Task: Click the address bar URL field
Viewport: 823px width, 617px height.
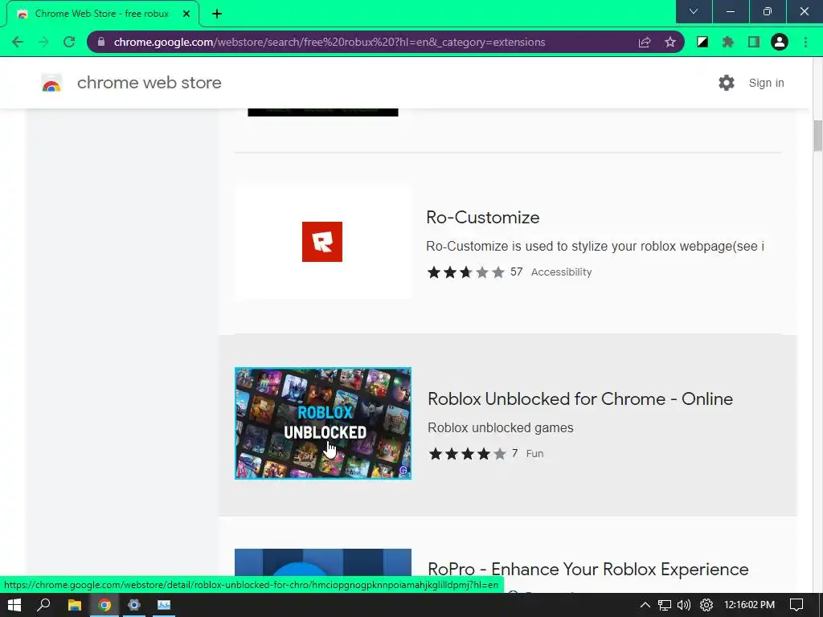Action: (330, 42)
